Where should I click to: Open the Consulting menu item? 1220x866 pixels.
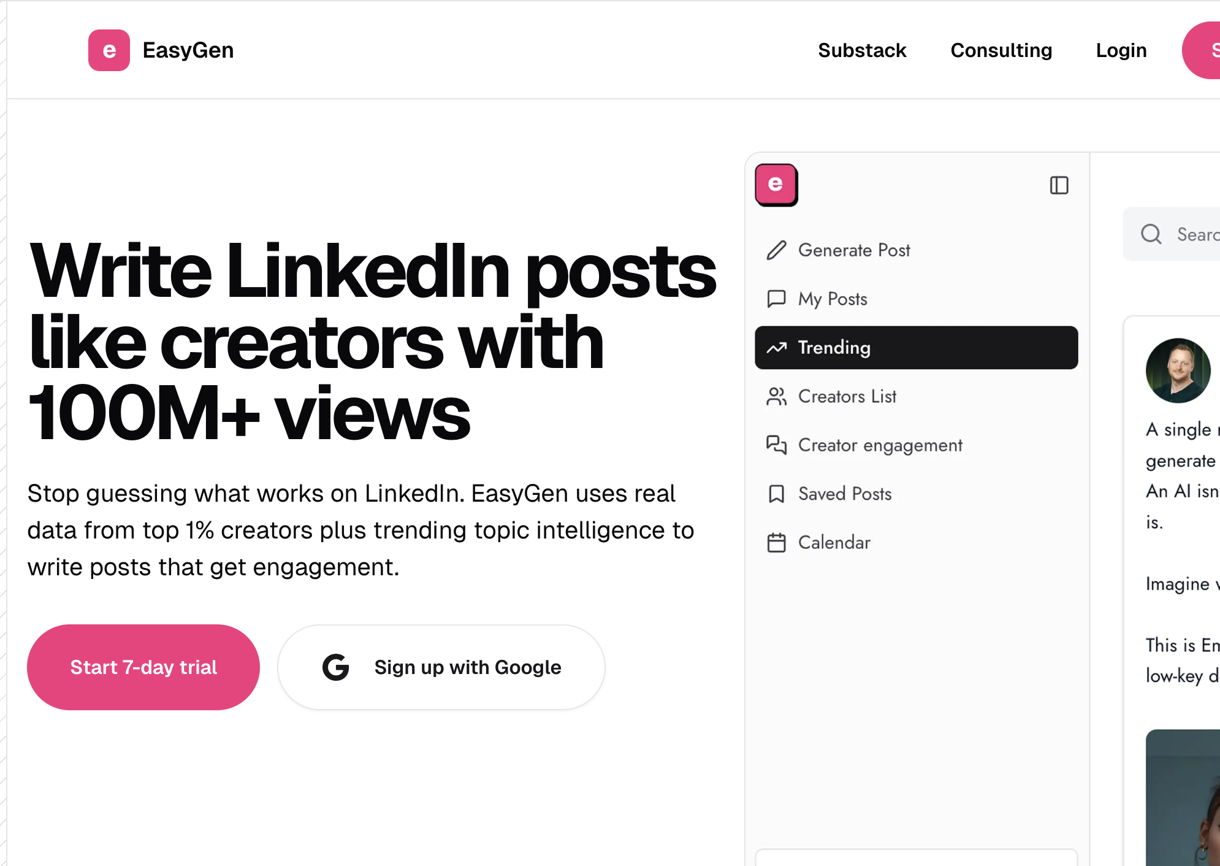(1001, 50)
